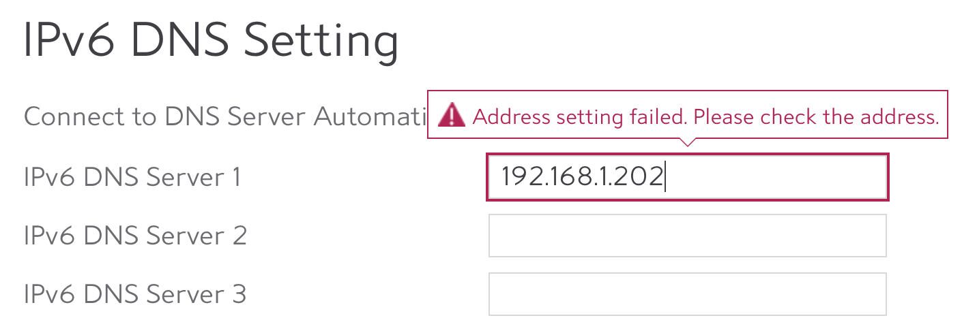Click the red warning triangle icon
Screen dimensions: 962x335
coord(451,115)
